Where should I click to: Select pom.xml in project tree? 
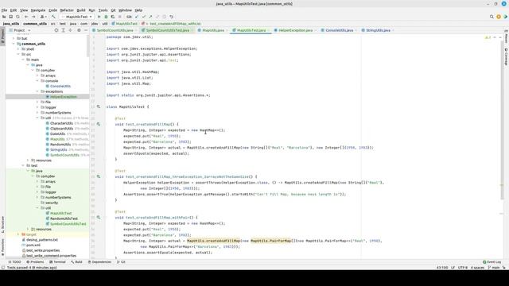coord(33,245)
